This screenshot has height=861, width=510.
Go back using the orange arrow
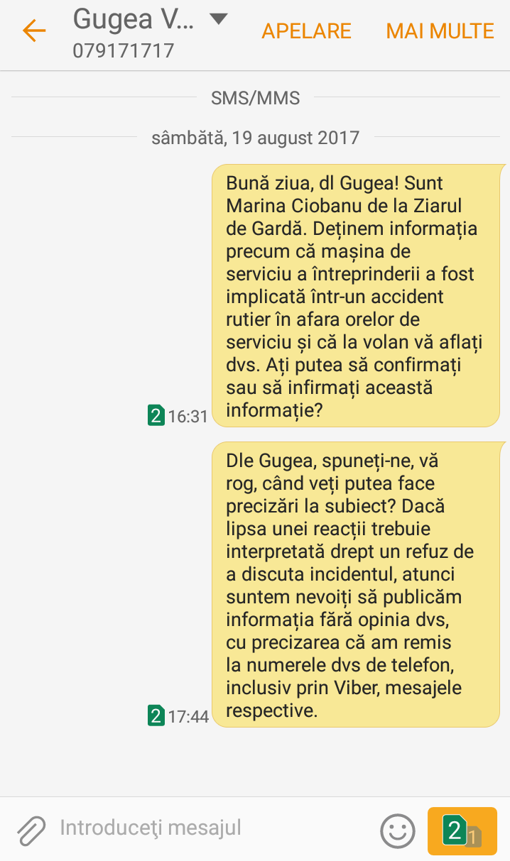33,31
